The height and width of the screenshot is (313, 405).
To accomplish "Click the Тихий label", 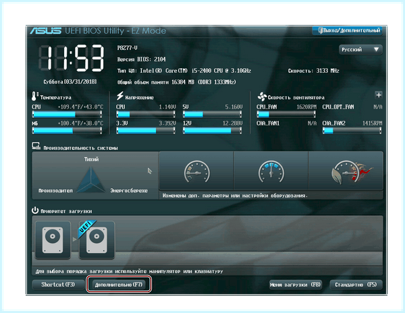I will [x=91, y=159].
